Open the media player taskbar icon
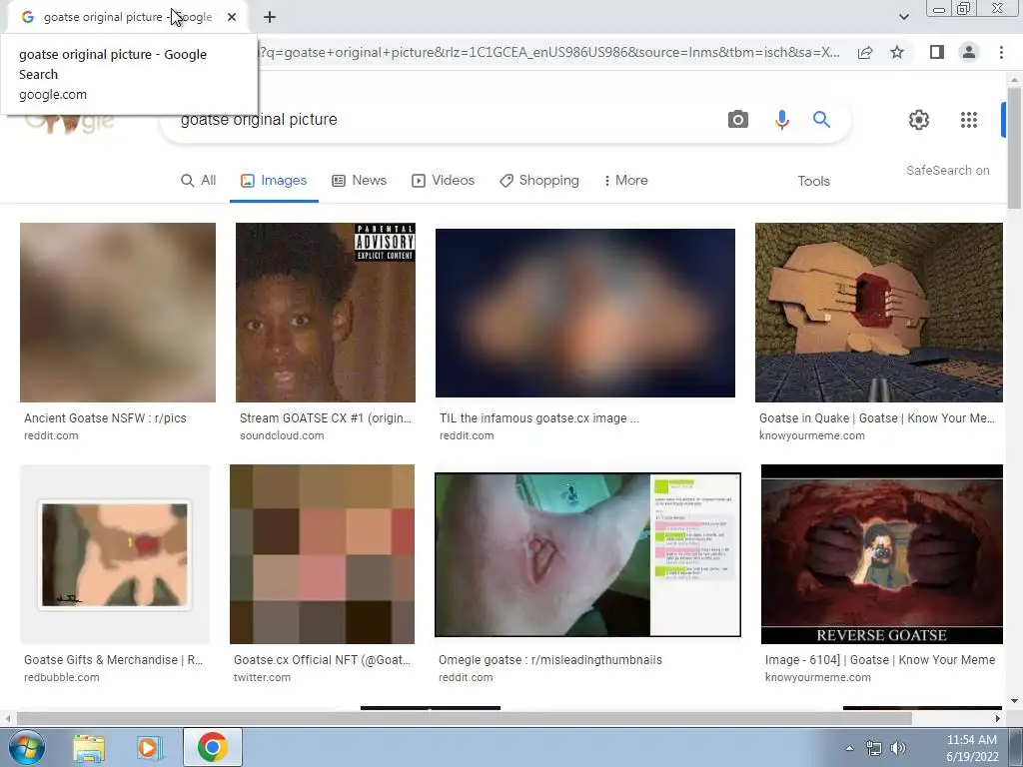The image size is (1023, 767). 149,747
